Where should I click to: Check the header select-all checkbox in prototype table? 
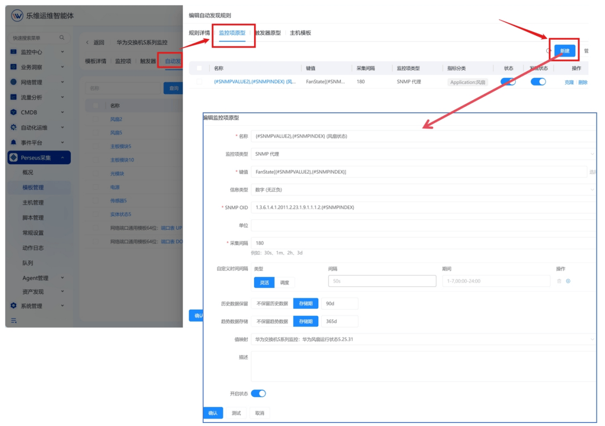[x=200, y=68]
